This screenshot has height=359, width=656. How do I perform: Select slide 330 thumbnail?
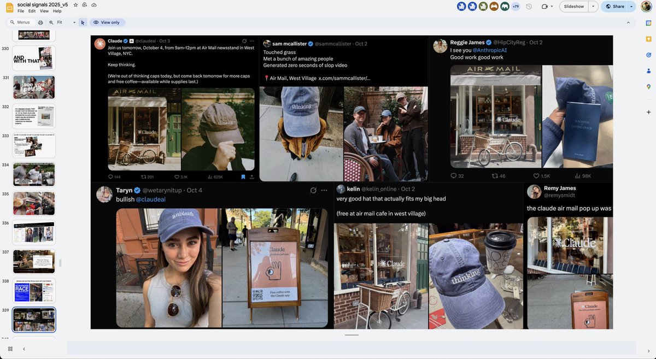tap(34, 58)
